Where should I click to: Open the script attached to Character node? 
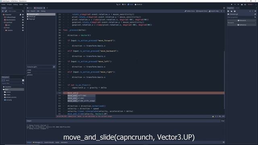tap(21, 14)
